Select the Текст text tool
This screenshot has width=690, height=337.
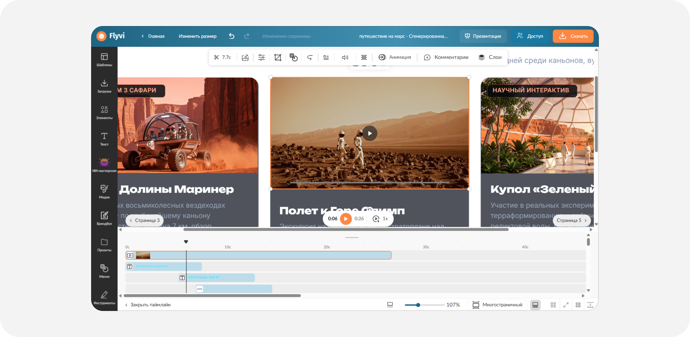point(104,139)
